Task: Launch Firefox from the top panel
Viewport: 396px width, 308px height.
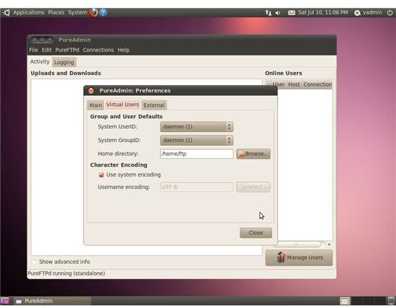Action: pyautogui.click(x=94, y=13)
